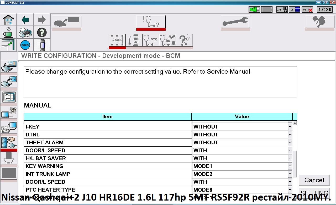Select the H/L BAT SAVER item cell
Screen dimensions: 336x205
[108, 158]
